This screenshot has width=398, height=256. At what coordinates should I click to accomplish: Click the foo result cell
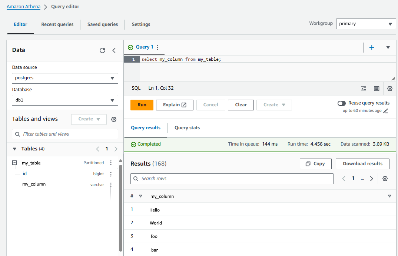pos(154,236)
